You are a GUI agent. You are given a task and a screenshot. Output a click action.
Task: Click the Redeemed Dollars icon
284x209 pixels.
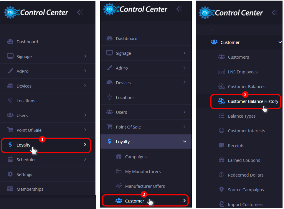(221, 175)
